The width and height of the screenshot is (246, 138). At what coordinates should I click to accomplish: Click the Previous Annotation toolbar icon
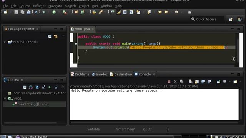click(x=149, y=12)
